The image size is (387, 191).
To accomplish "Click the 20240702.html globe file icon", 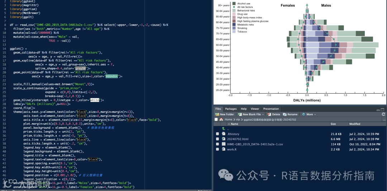I will 224,139.
